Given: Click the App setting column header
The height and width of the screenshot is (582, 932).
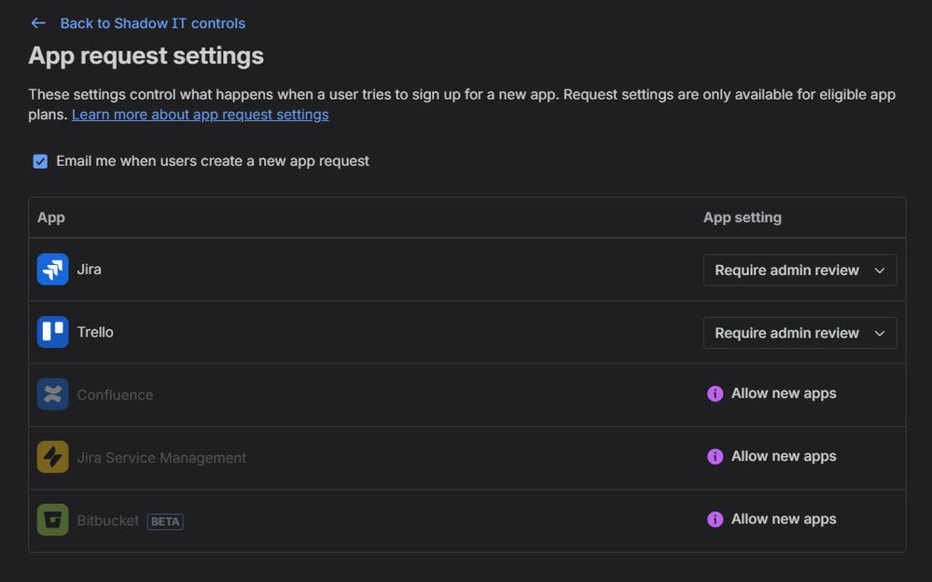Looking at the screenshot, I should 742,217.
